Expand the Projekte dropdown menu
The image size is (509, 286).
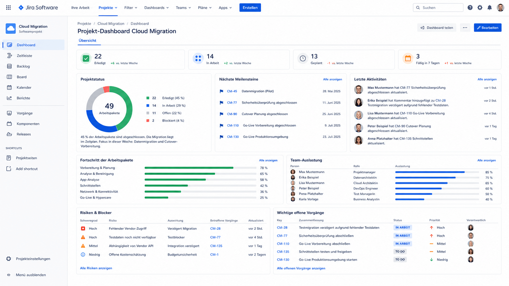click(108, 8)
